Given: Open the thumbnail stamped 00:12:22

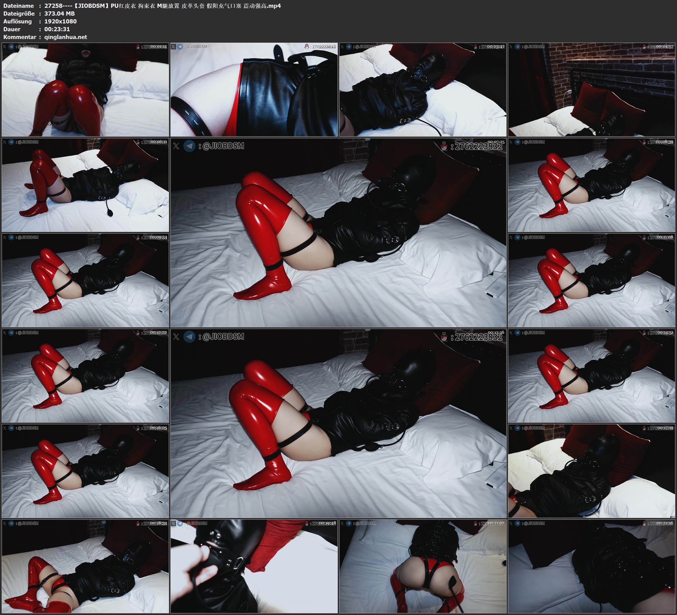Looking at the screenshot, I should 85,376.
